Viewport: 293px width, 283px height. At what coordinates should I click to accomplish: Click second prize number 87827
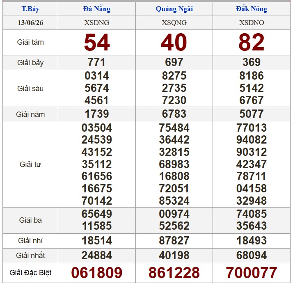174,241
